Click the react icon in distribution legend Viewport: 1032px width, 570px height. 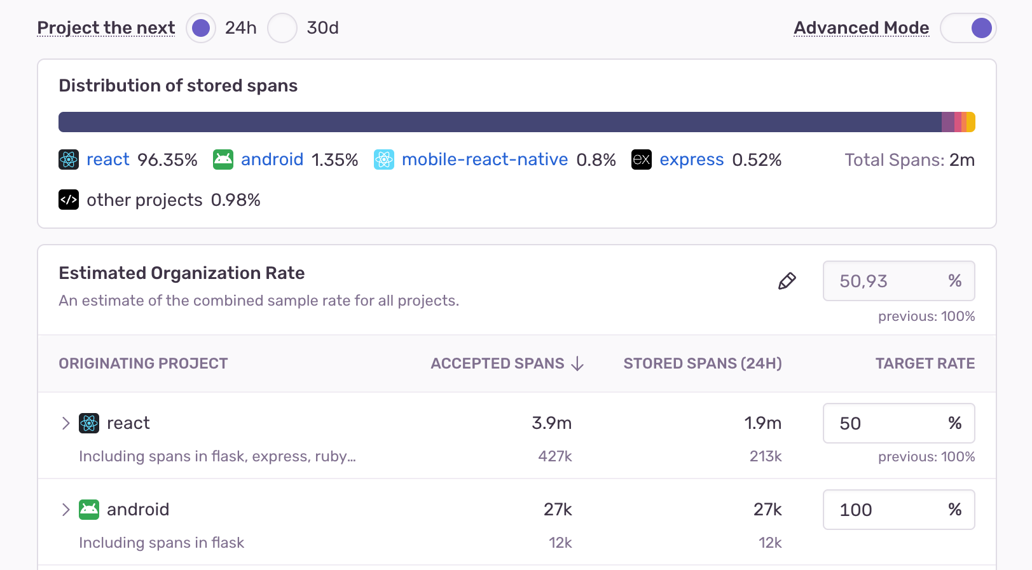click(69, 159)
